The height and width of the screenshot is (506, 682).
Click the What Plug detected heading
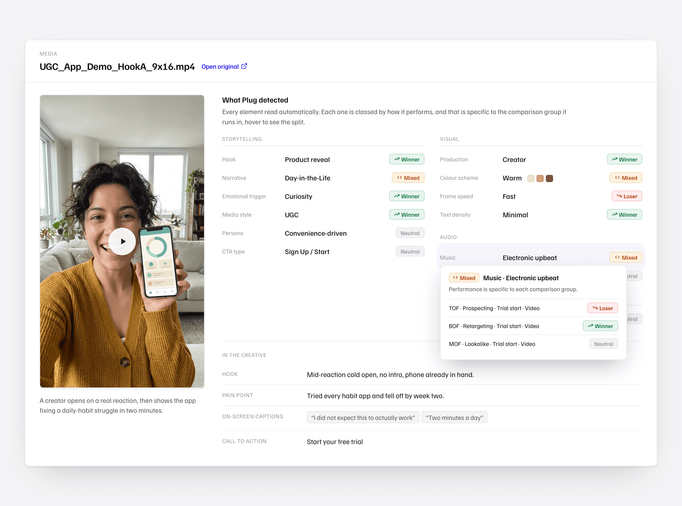tap(255, 100)
